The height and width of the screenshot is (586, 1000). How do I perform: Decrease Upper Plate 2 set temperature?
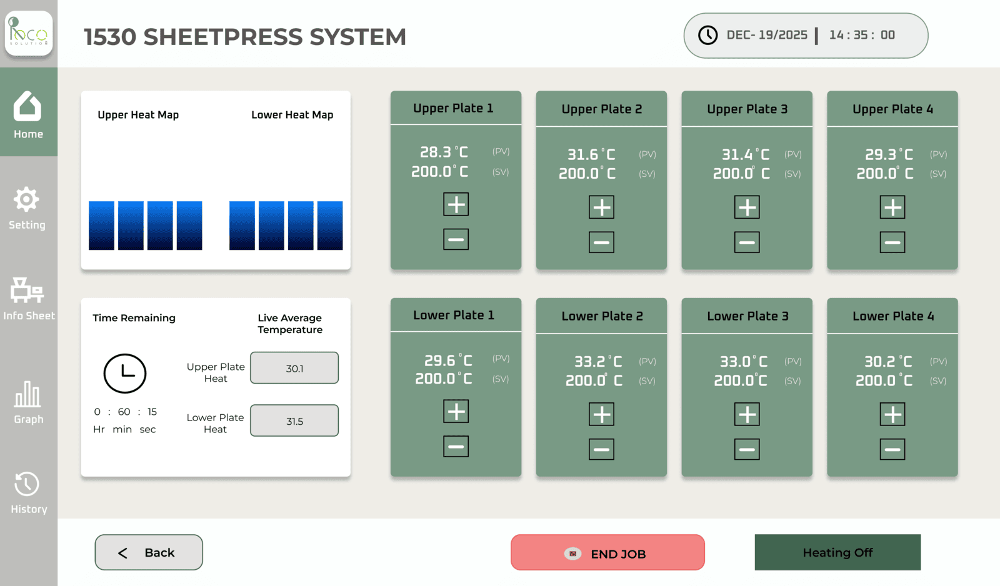click(601, 242)
